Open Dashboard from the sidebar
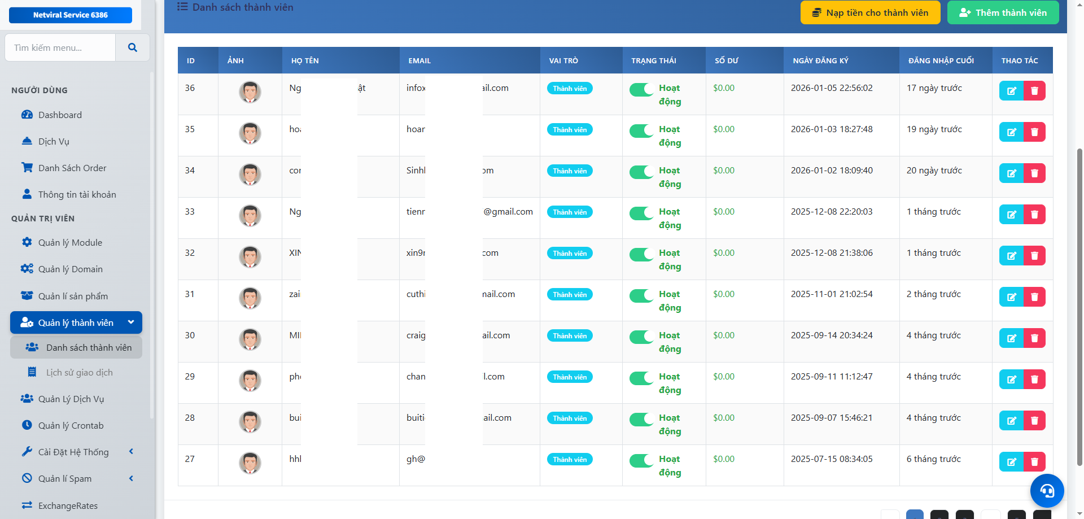Screen dimensions: 1084x519 [x=60, y=115]
